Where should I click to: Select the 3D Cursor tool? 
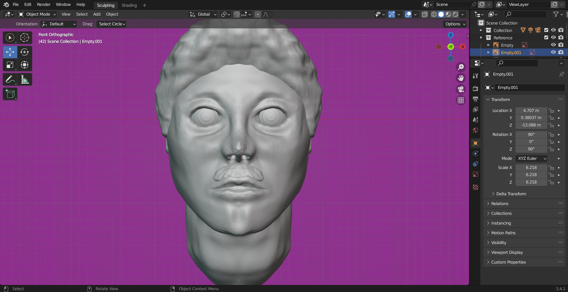click(25, 38)
